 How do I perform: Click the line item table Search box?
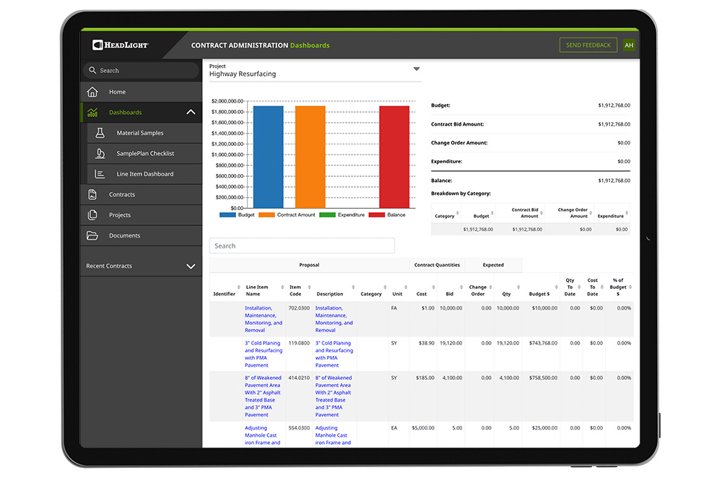[x=302, y=246]
